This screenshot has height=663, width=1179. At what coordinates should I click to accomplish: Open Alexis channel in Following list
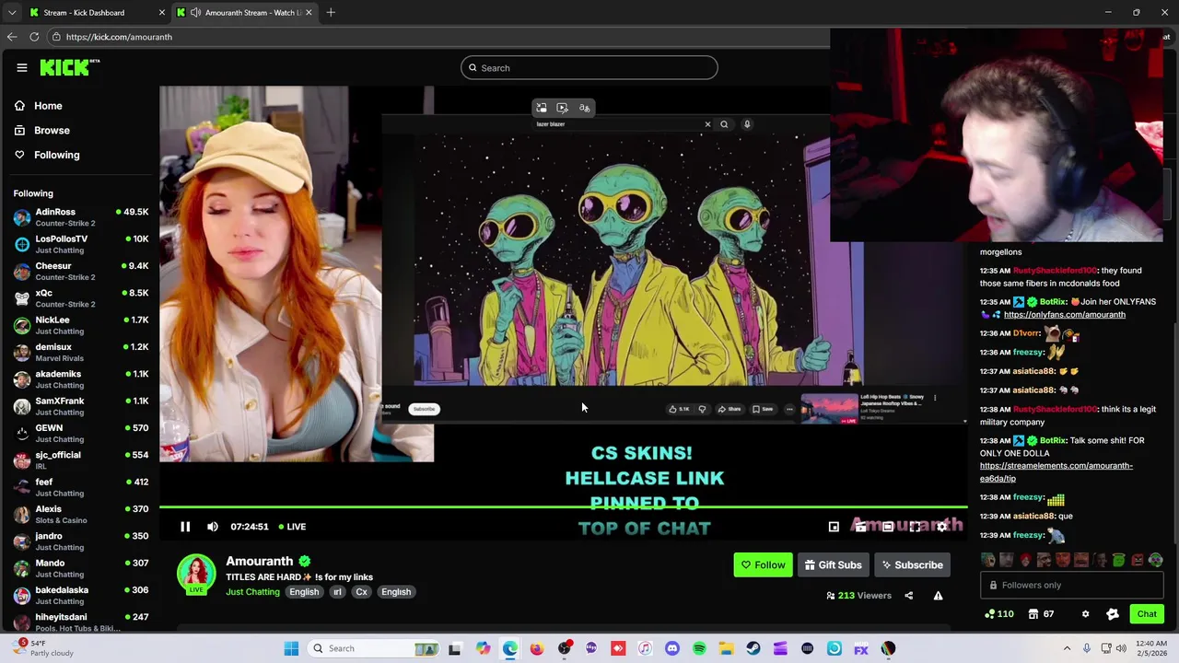click(81, 514)
